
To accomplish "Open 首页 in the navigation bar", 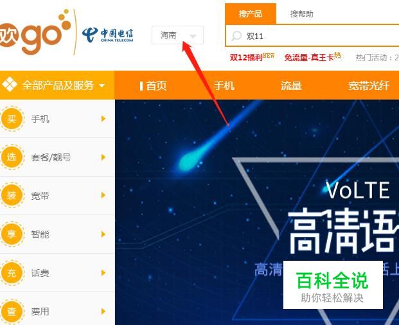I will (156, 85).
